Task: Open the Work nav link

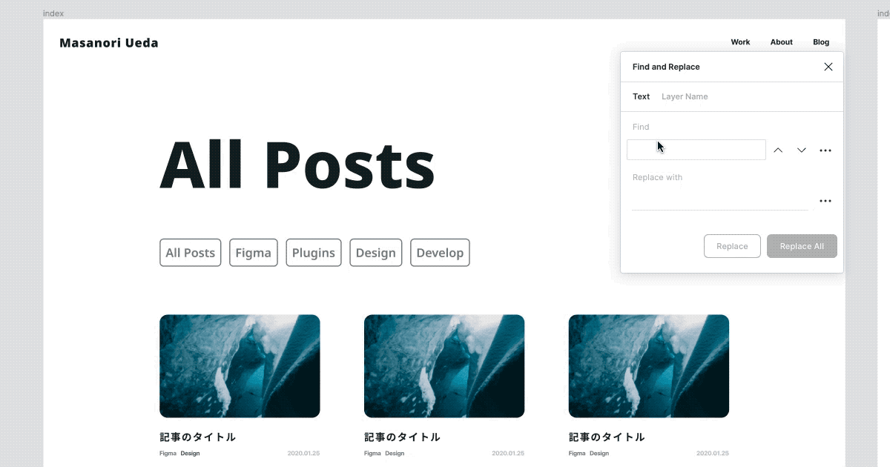Action: click(x=740, y=42)
